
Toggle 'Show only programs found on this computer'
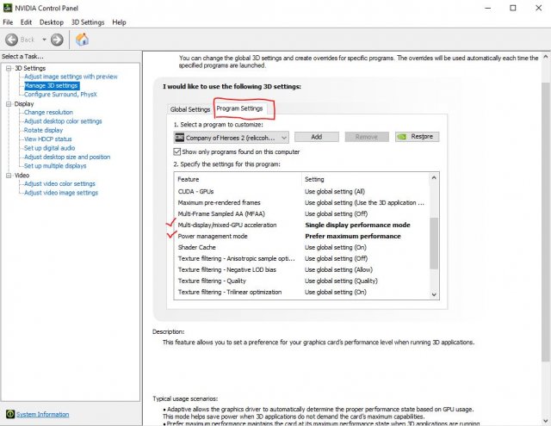point(178,151)
